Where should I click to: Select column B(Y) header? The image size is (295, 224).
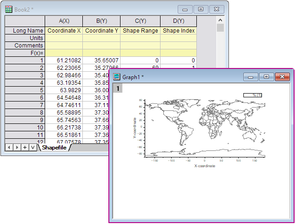click(x=101, y=21)
